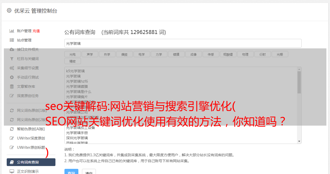
Task: Click the blue 查询 button
Action: (x=71, y=172)
